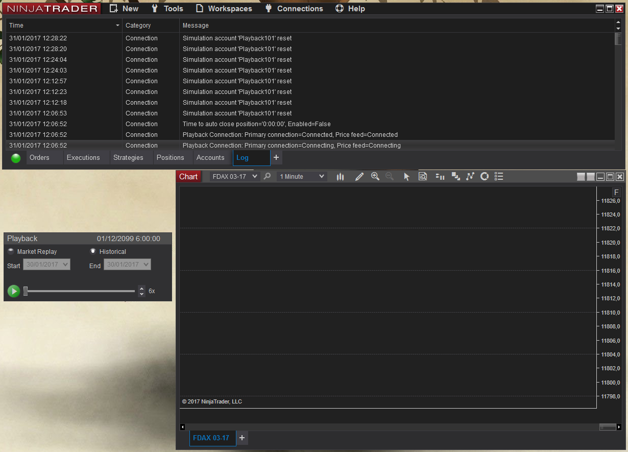Viewport: 628px width, 452px height.
Task: Open the Indicators icon in chart toolbar
Action: (x=470, y=176)
